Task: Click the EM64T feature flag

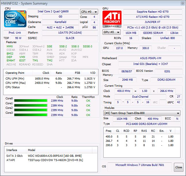Action: coord(11,61)
